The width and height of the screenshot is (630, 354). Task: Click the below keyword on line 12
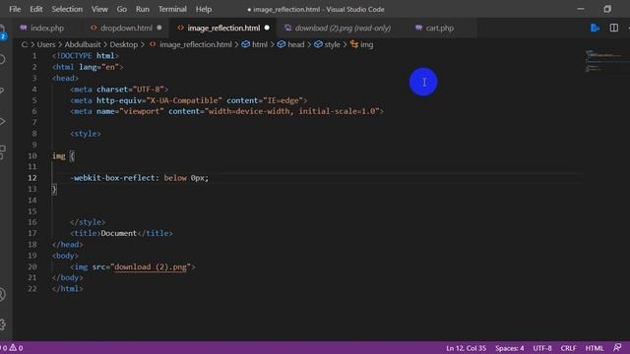(x=175, y=178)
